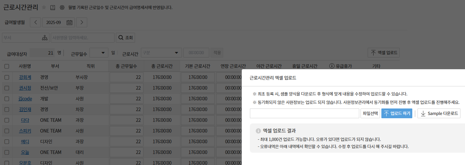This screenshot has height=165, width=465.
Task: Sort by the 총 근무일수 column header
Action: point(126,66)
